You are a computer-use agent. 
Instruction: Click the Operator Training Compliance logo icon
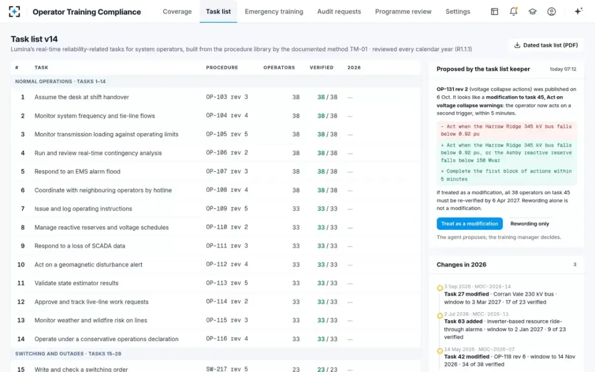click(x=15, y=11)
